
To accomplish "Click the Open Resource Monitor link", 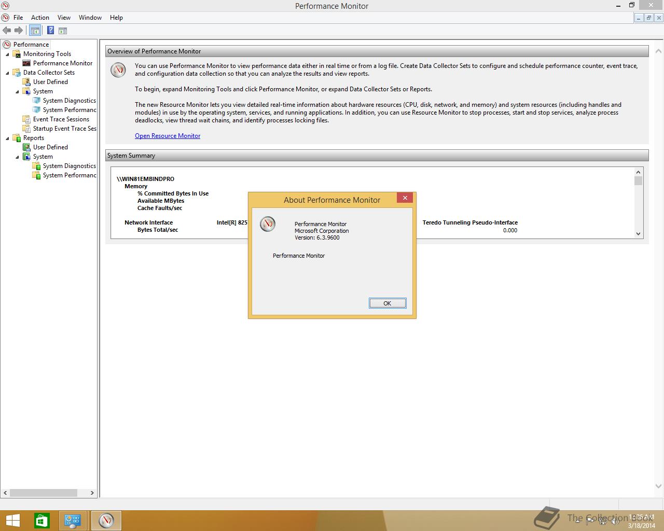I will [168, 135].
